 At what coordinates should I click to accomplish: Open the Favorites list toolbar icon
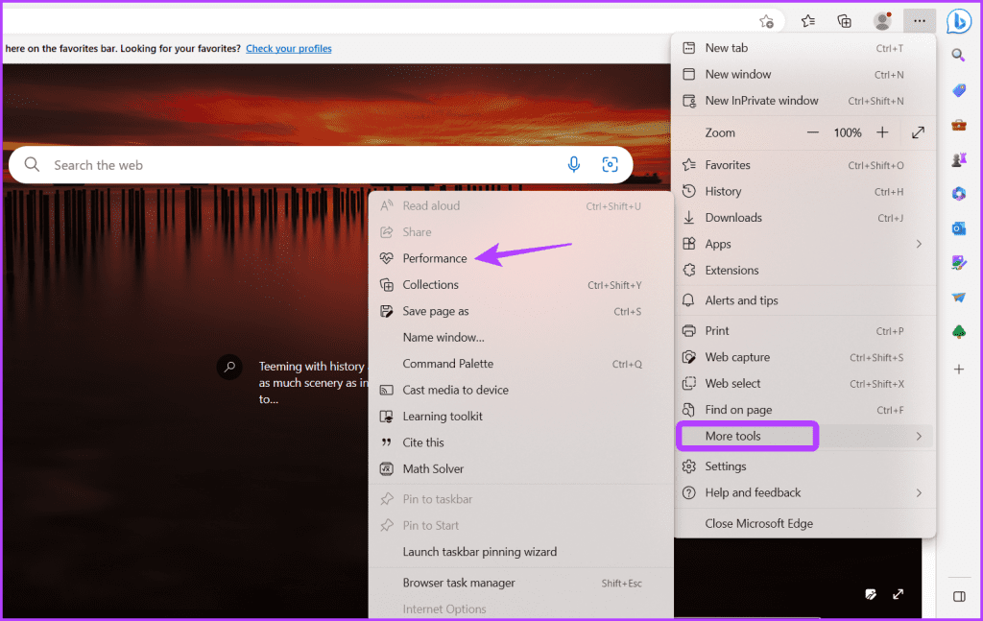click(808, 21)
